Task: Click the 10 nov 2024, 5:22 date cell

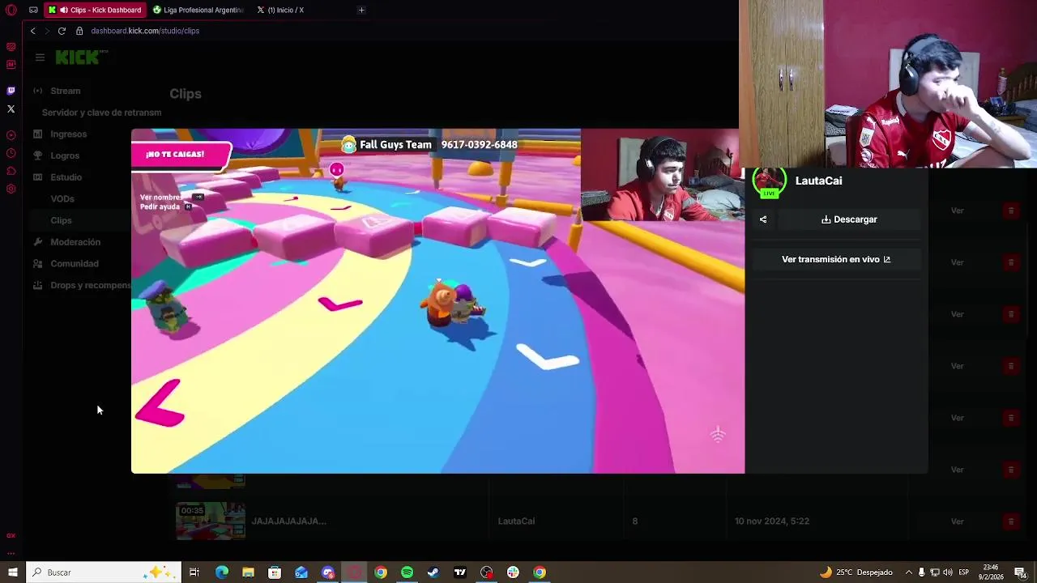Action: click(771, 521)
